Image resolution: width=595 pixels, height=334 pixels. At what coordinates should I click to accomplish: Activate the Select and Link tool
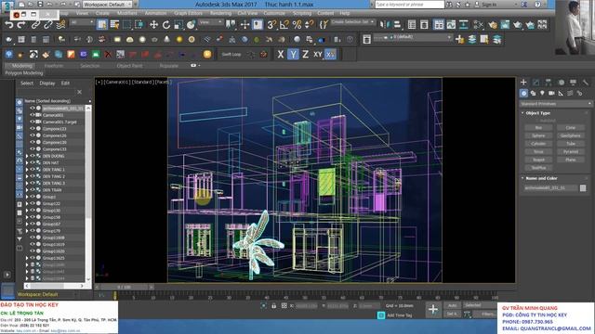tap(35, 25)
